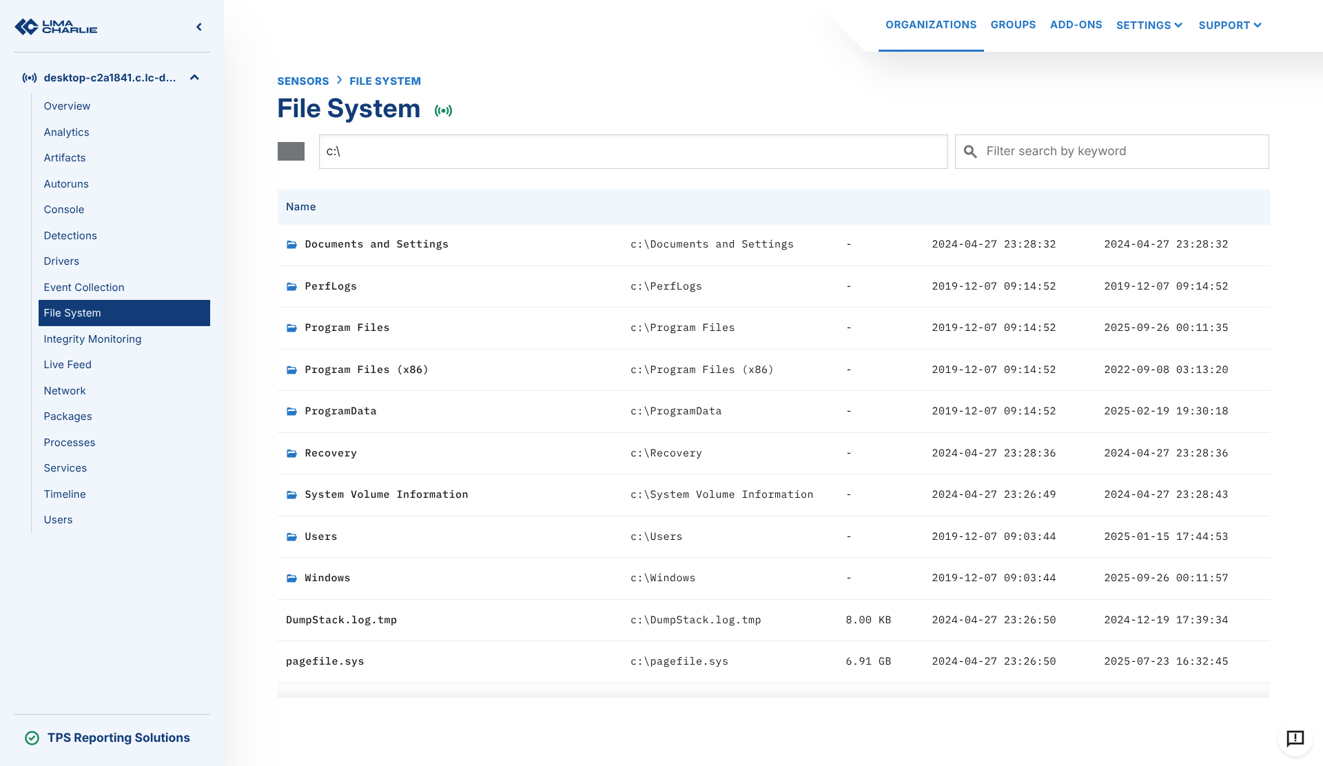
Task: Click the gray button beside the path field
Action: pyautogui.click(x=291, y=152)
